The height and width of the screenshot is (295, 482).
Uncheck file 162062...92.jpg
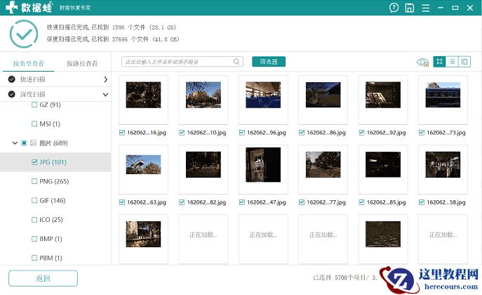(x=361, y=133)
